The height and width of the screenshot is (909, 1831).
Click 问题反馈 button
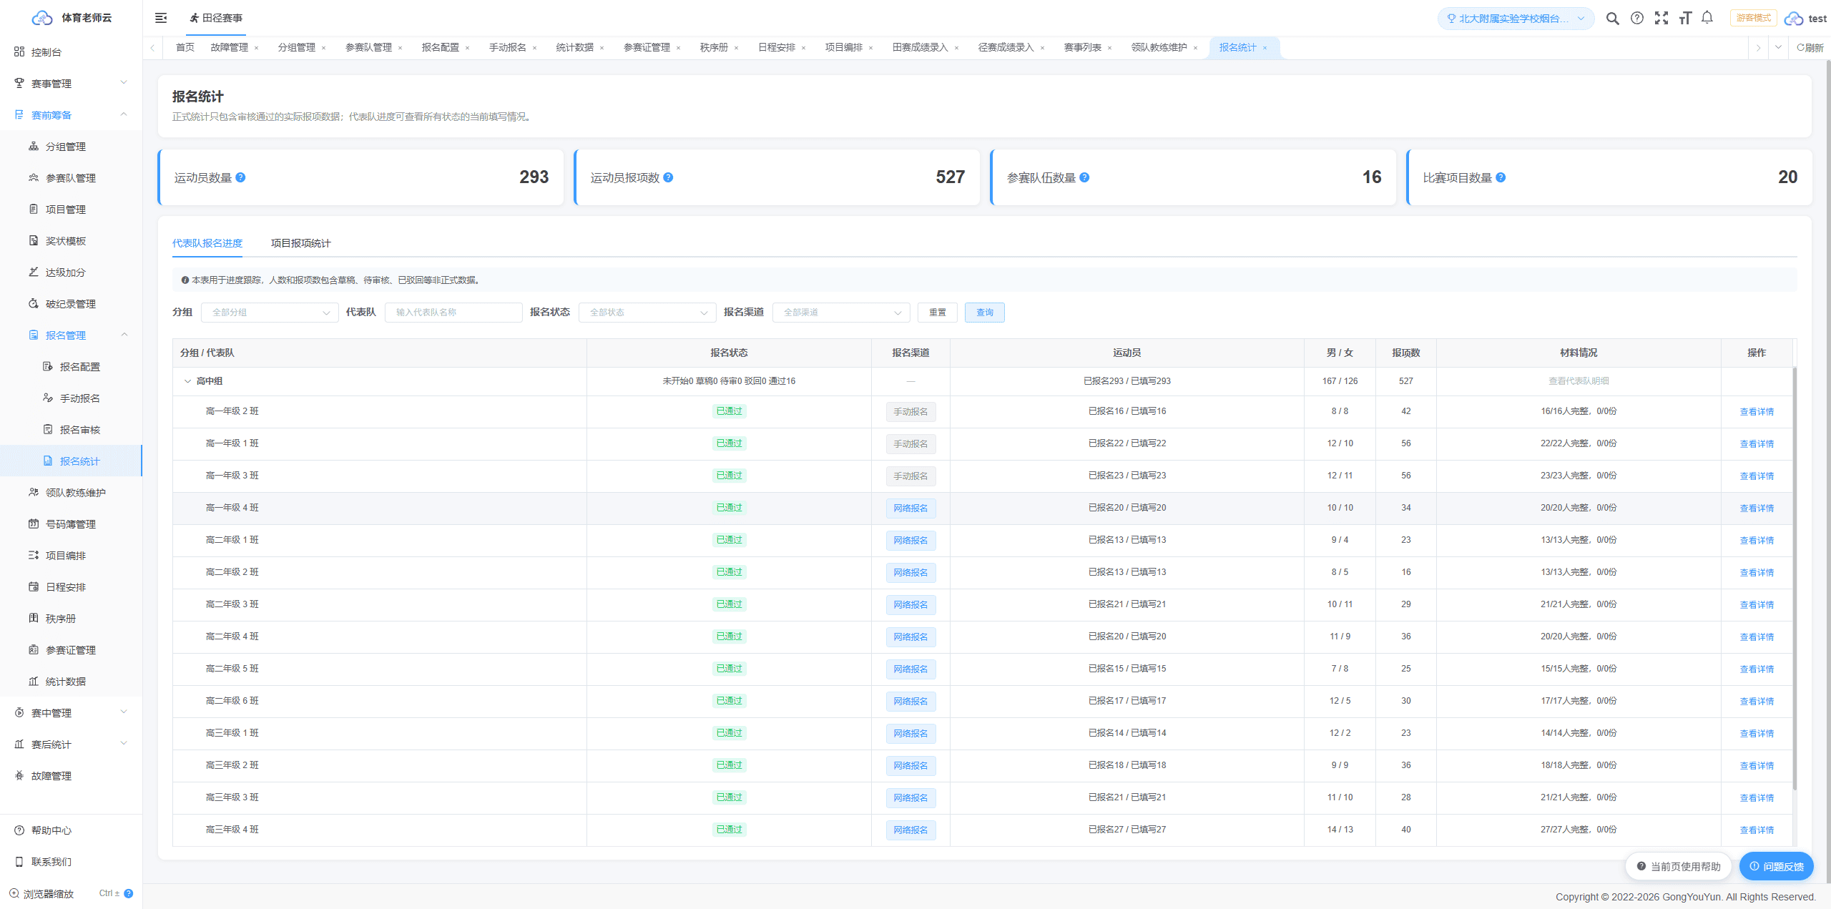click(1776, 866)
